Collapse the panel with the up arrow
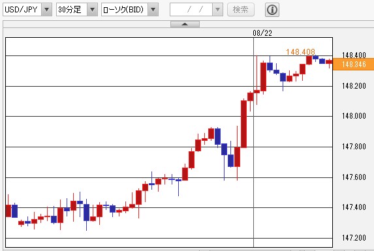Image resolution: width=374 pixels, height=251 pixels. 185,24
